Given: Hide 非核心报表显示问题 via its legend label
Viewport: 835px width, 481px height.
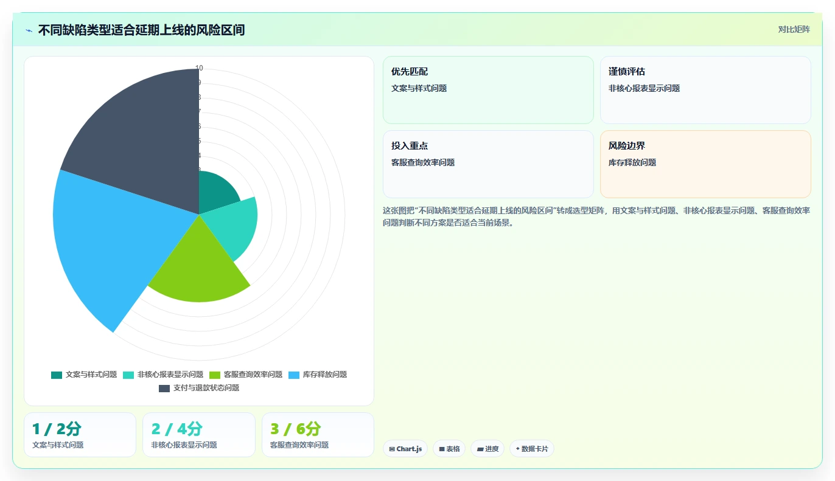Looking at the screenshot, I should coord(170,375).
